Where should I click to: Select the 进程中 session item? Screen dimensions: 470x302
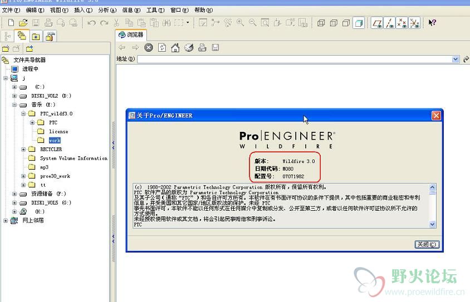(x=30, y=69)
